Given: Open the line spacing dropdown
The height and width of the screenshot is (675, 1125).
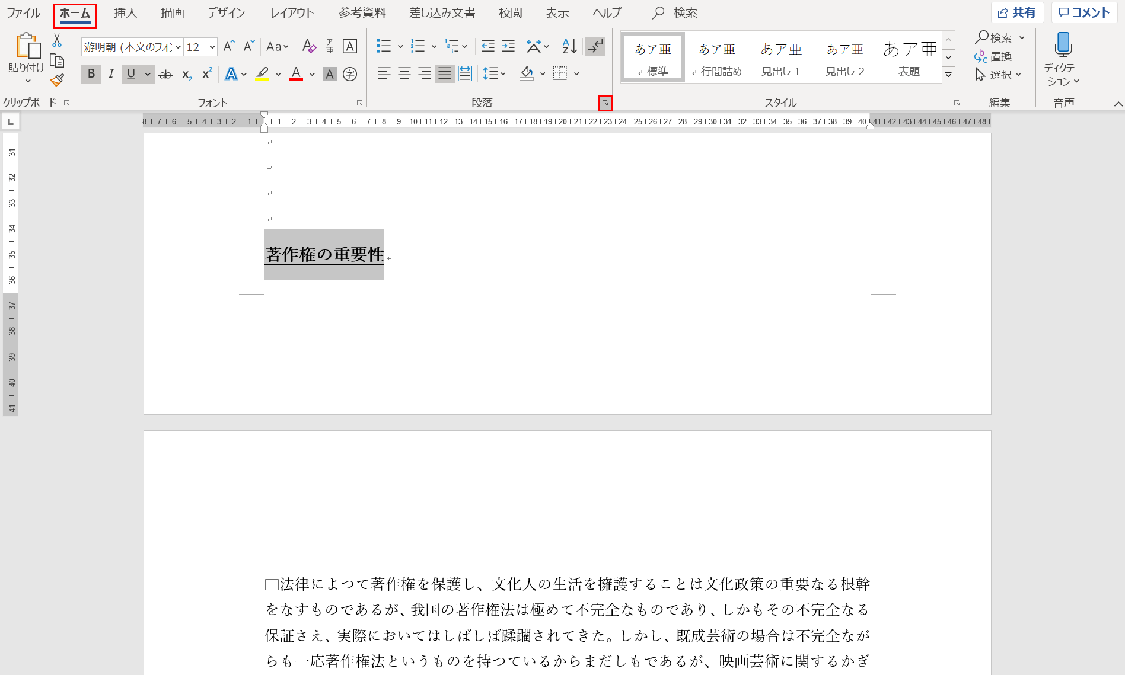Looking at the screenshot, I should tap(495, 73).
